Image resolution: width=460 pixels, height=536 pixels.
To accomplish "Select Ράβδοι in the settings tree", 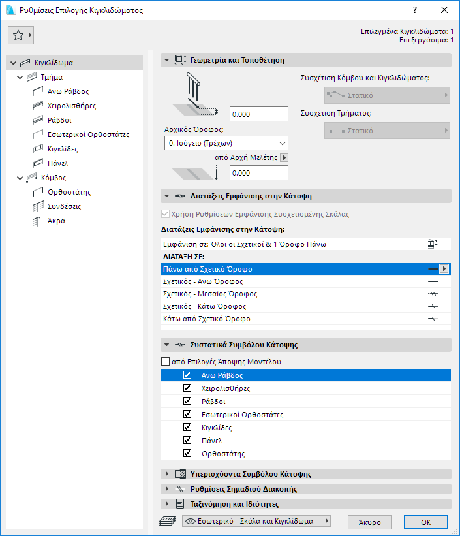I will coord(59,120).
